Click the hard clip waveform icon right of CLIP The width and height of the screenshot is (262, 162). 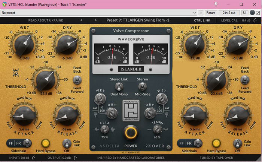pyautogui.click(x=113, y=129)
